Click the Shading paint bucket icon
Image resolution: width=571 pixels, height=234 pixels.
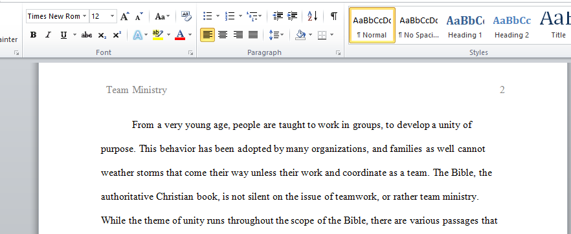(301, 36)
